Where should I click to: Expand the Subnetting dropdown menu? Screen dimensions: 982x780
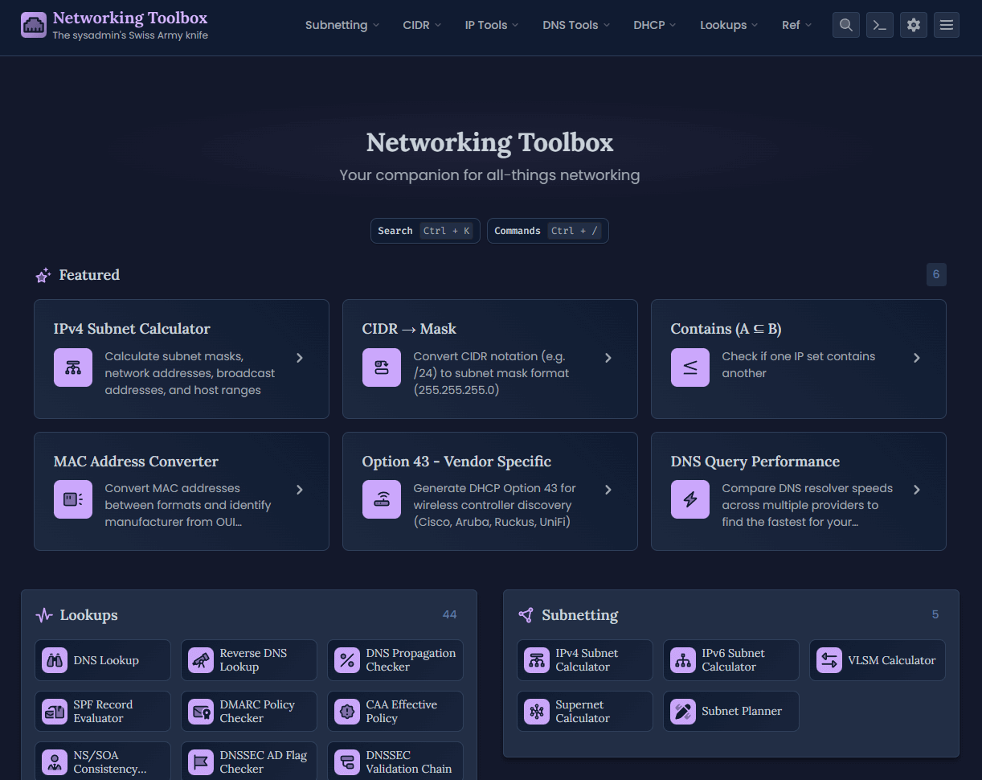342,25
